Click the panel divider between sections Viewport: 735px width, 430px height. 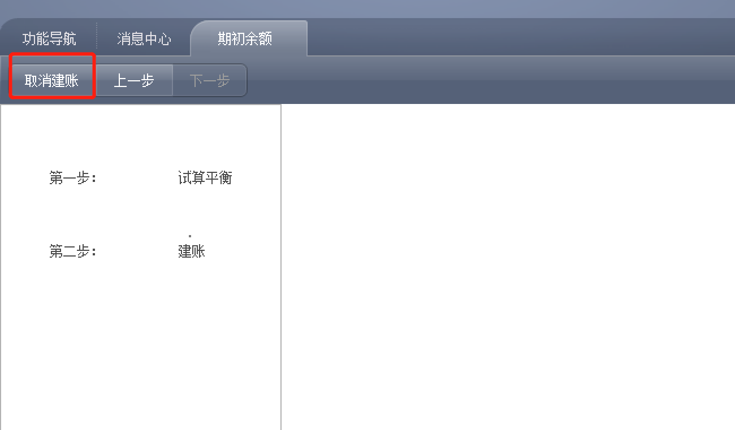[281, 266]
